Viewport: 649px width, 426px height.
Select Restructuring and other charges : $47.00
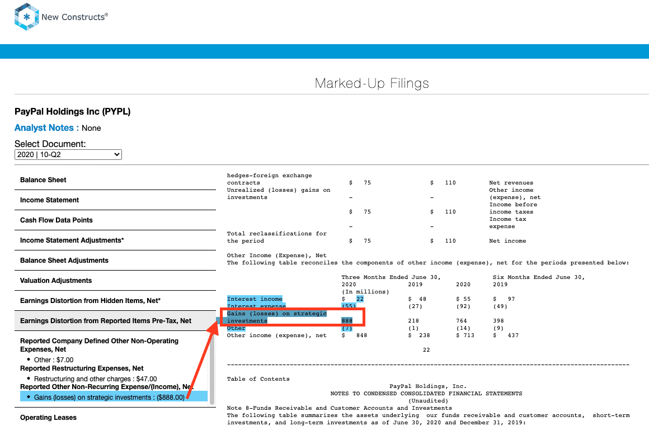95,379
